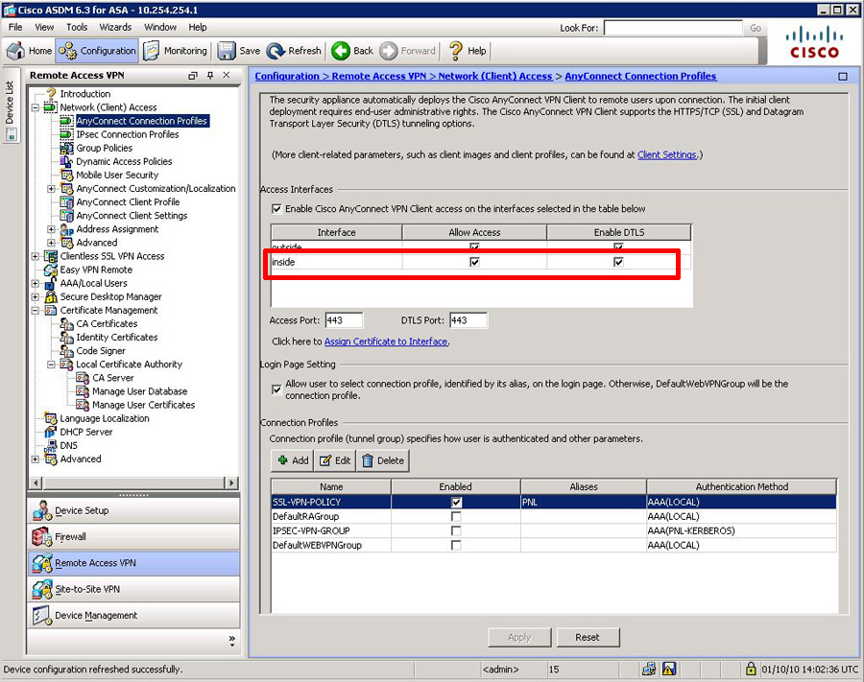The height and width of the screenshot is (682, 864).
Task: Click the Site-to-Site VPN panel icon
Action: point(42,589)
